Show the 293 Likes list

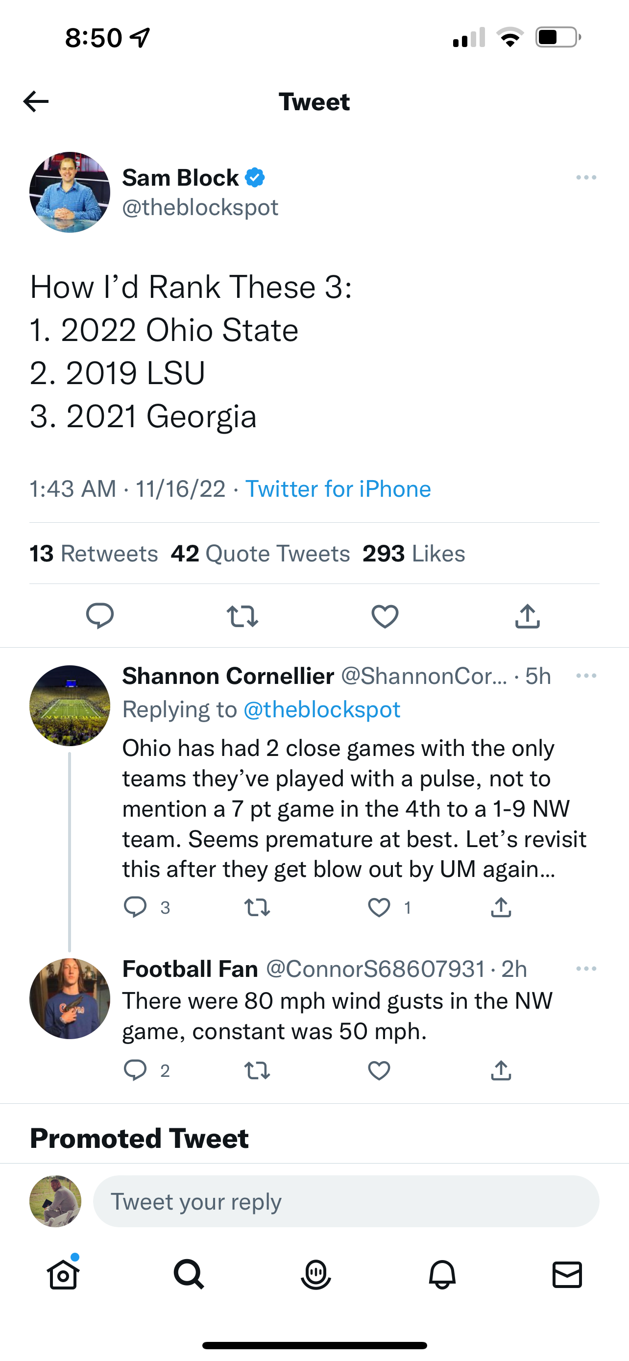(413, 554)
